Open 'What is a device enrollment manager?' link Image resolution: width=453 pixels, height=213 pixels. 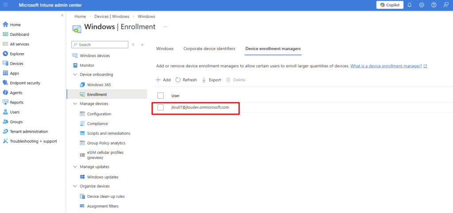[386, 66]
